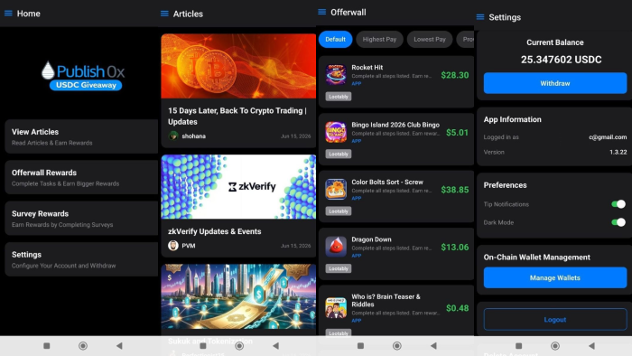Tap Android home button under Articles screen

coord(239,345)
